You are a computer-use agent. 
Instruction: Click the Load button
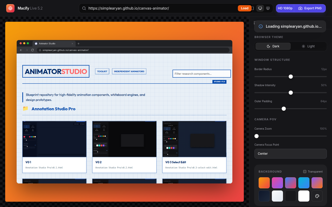pyautogui.click(x=244, y=8)
